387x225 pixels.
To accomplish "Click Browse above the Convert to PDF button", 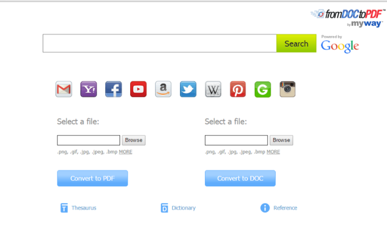I will click(x=134, y=140).
